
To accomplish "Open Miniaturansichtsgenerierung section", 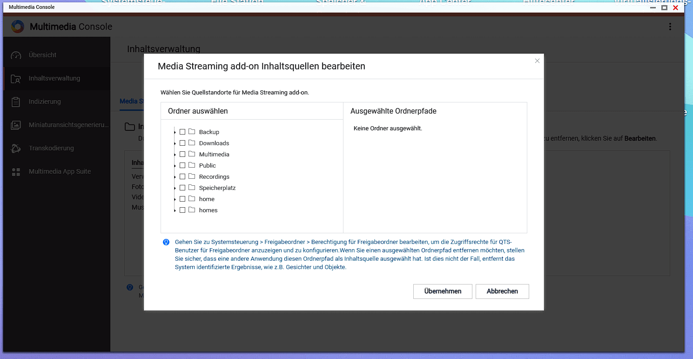I will point(57,125).
